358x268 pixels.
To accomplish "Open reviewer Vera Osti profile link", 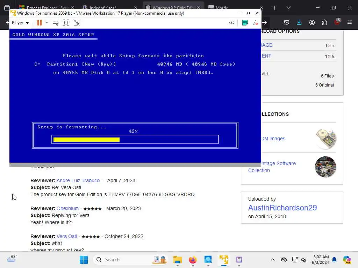I will pyautogui.click(x=67, y=236).
